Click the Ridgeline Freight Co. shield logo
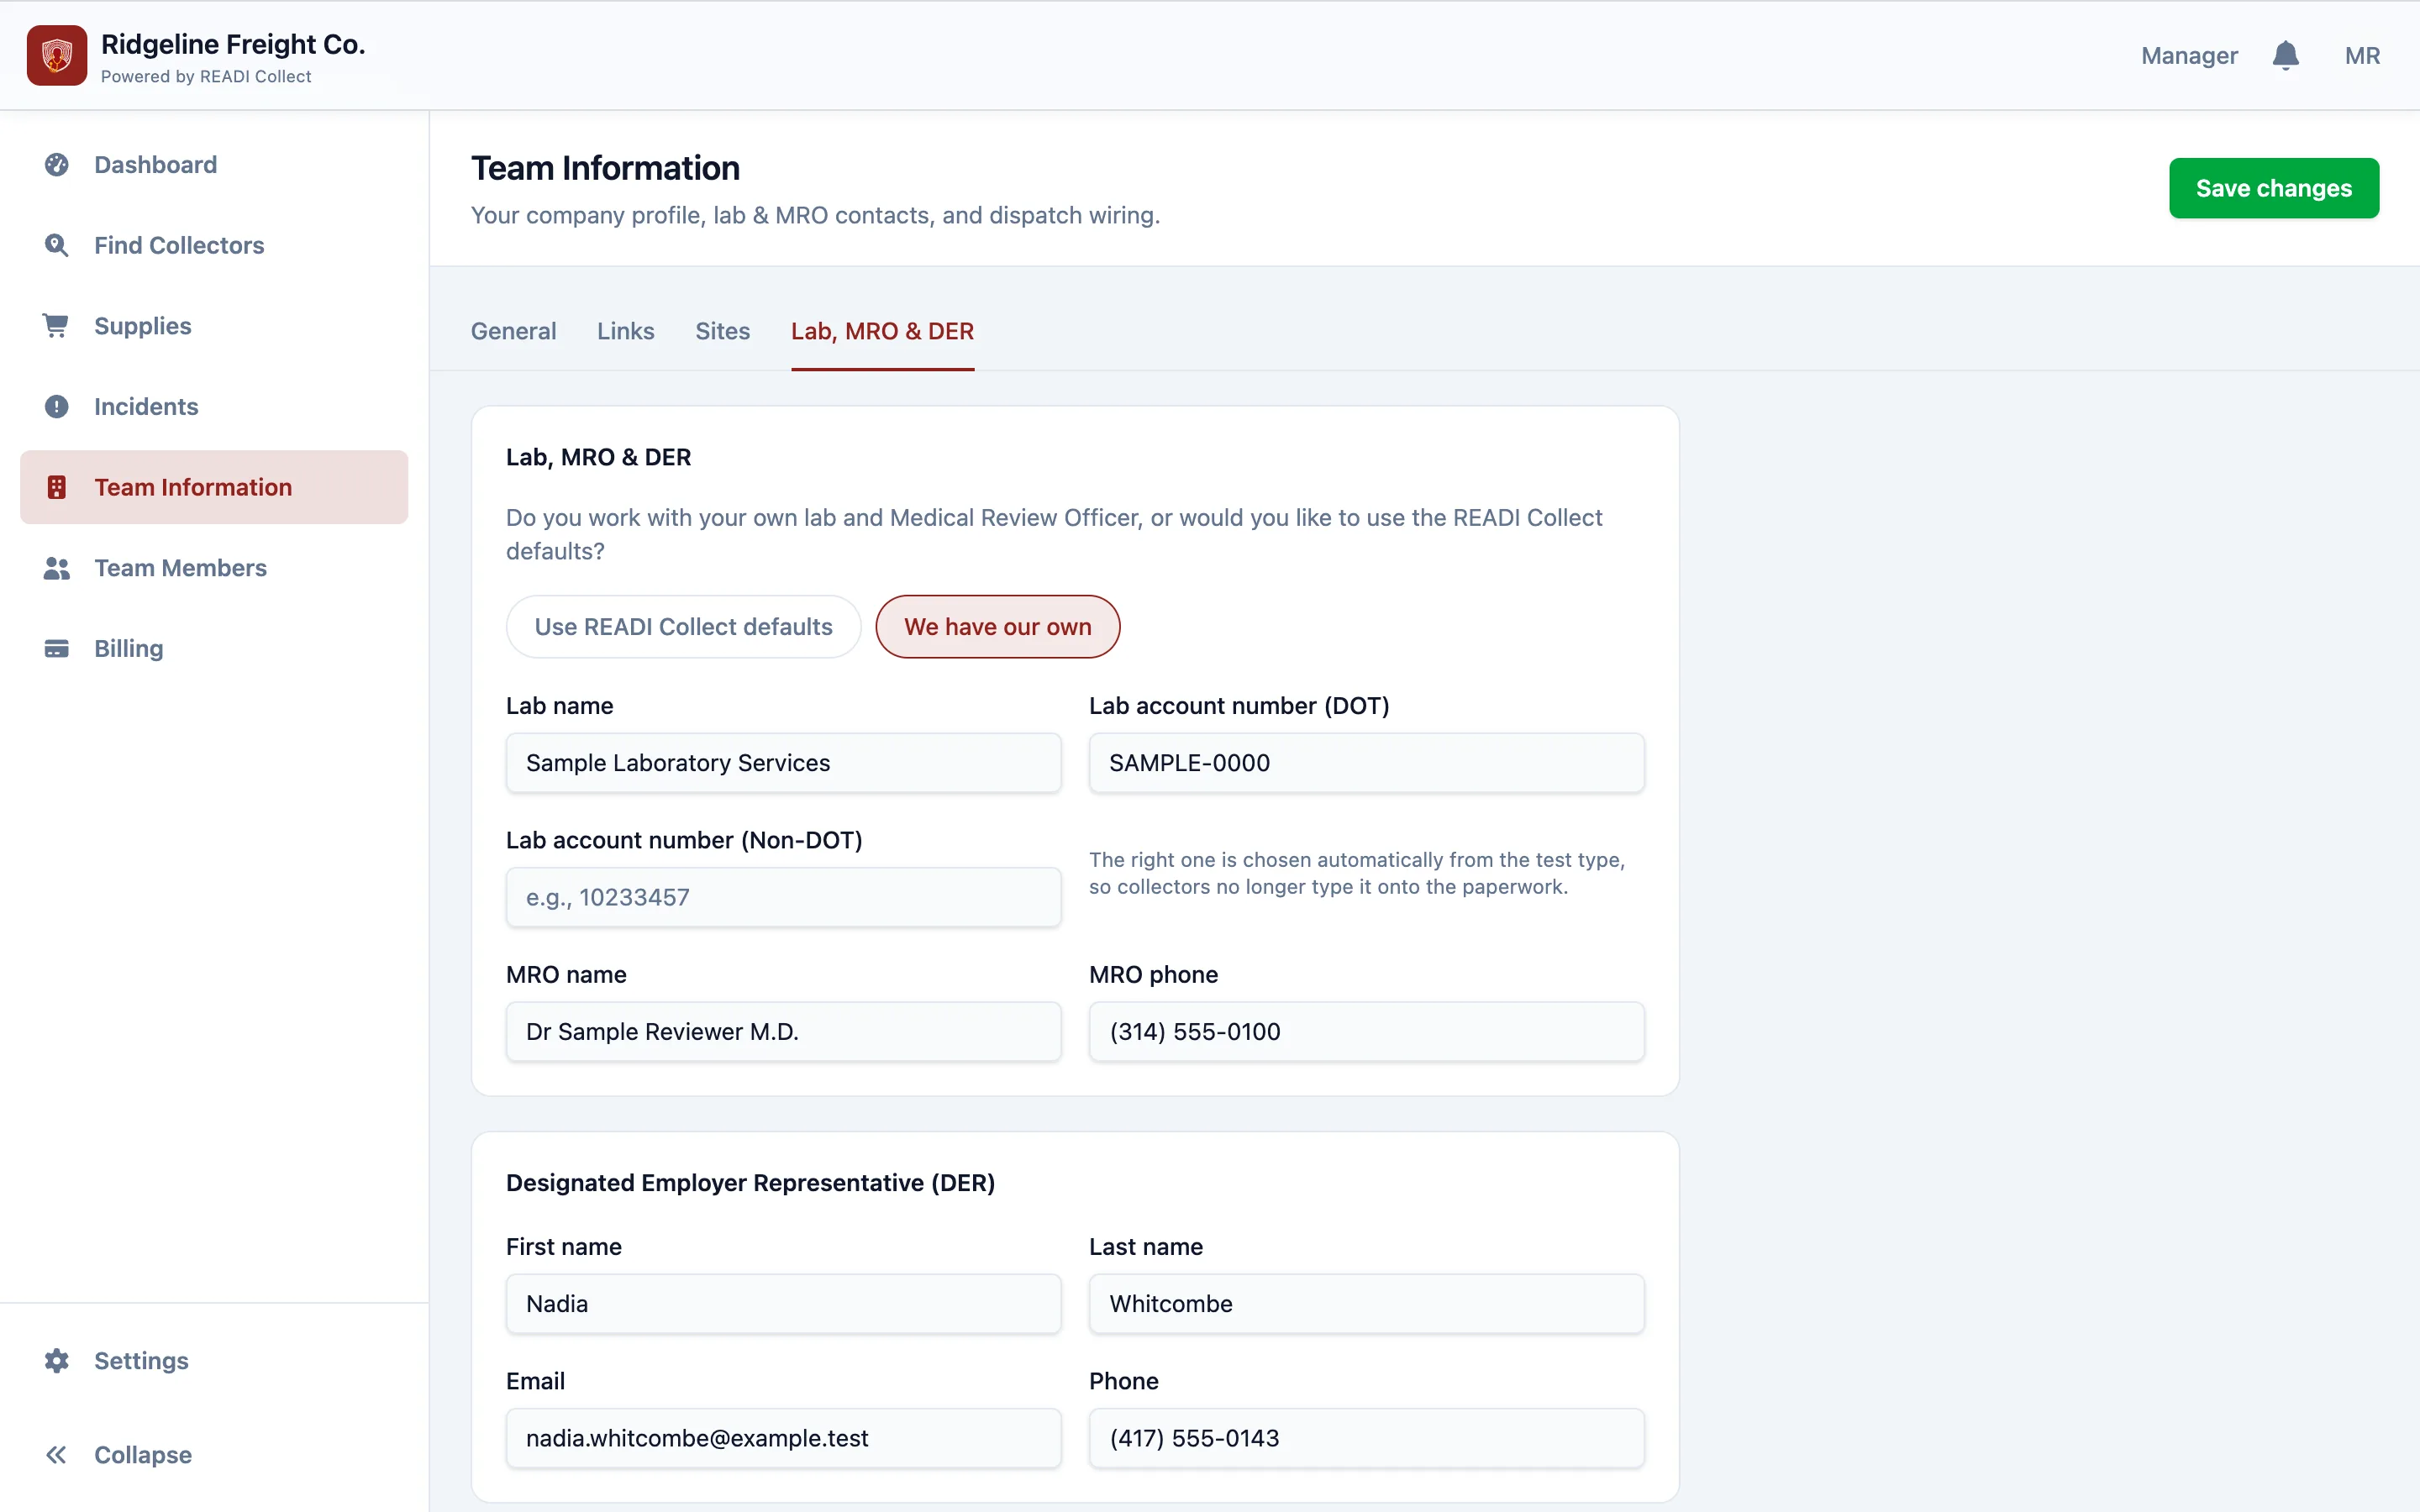The width and height of the screenshot is (2420, 1512). 57,55
